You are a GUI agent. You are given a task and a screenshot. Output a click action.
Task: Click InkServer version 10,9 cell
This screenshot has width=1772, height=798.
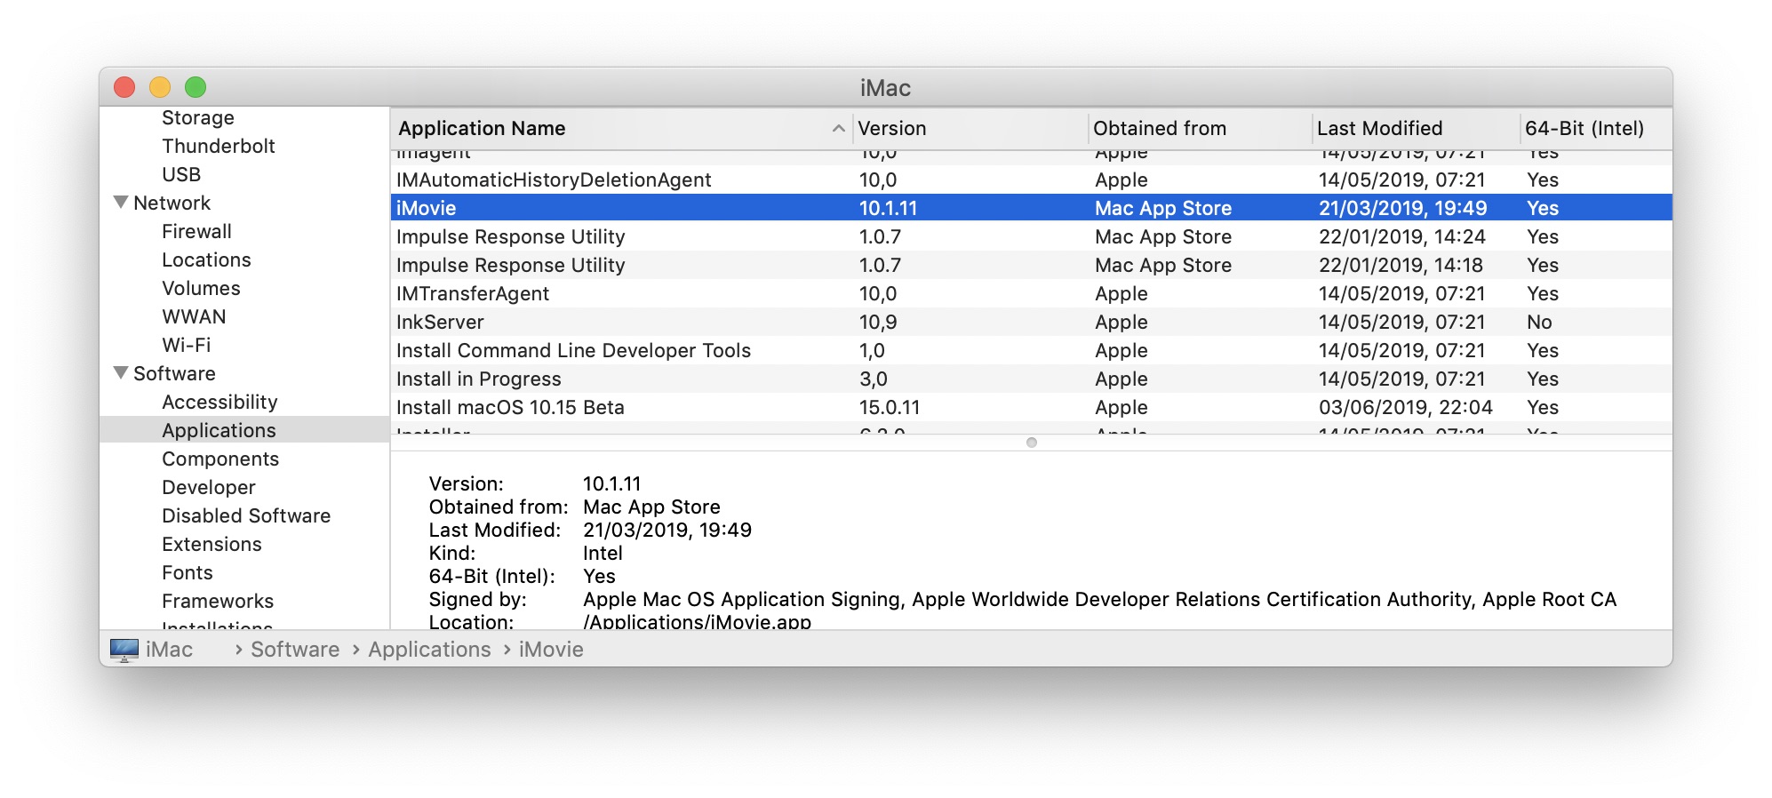coord(878,322)
